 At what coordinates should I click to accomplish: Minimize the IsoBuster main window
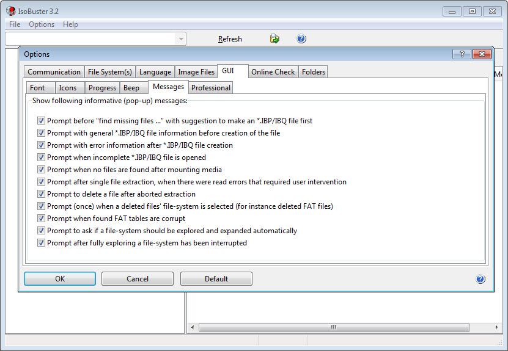(x=452, y=12)
